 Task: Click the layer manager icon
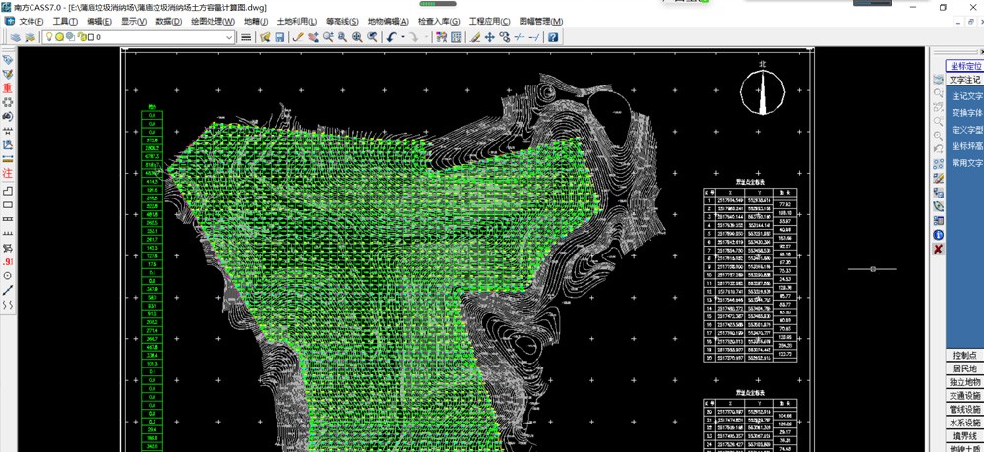[x=15, y=37]
